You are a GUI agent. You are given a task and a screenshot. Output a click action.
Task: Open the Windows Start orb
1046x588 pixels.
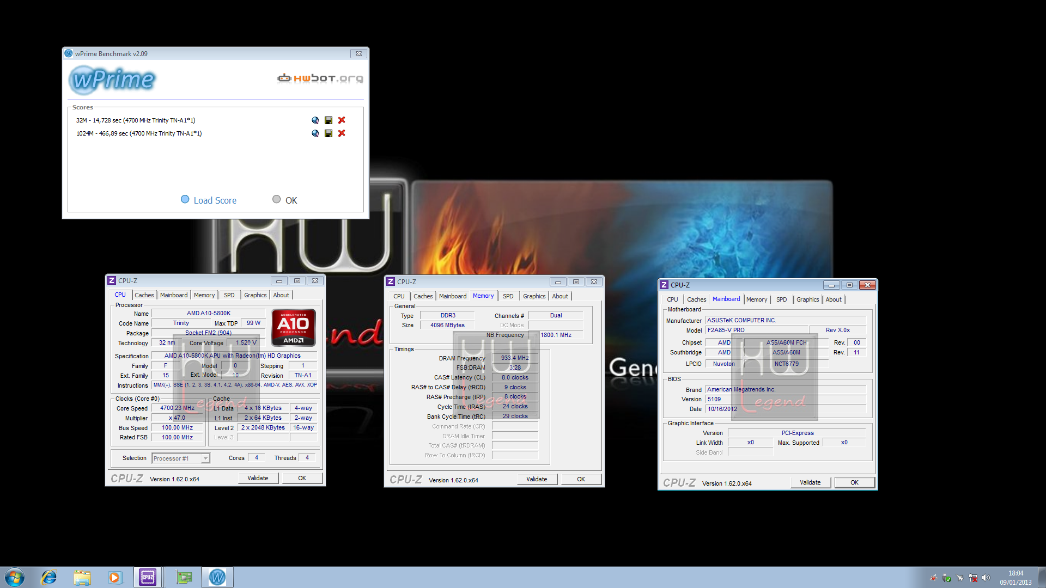point(15,577)
